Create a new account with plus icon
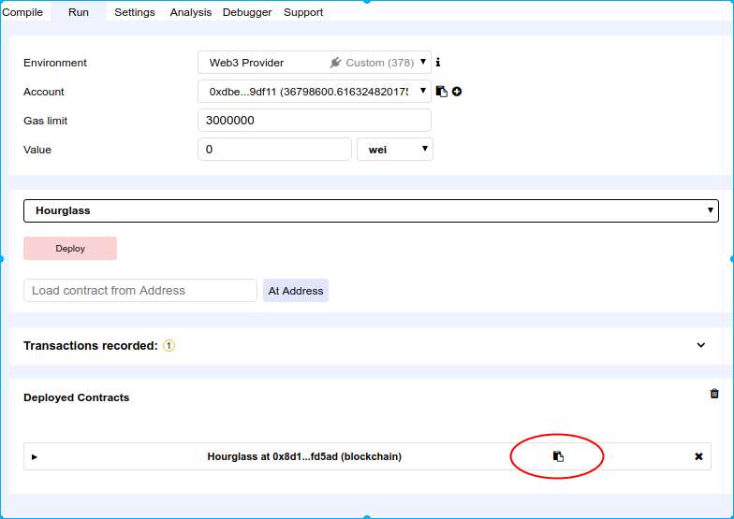Image resolution: width=734 pixels, height=519 pixels. 457,92
